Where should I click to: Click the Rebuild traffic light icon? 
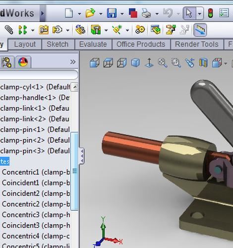[x=210, y=13]
